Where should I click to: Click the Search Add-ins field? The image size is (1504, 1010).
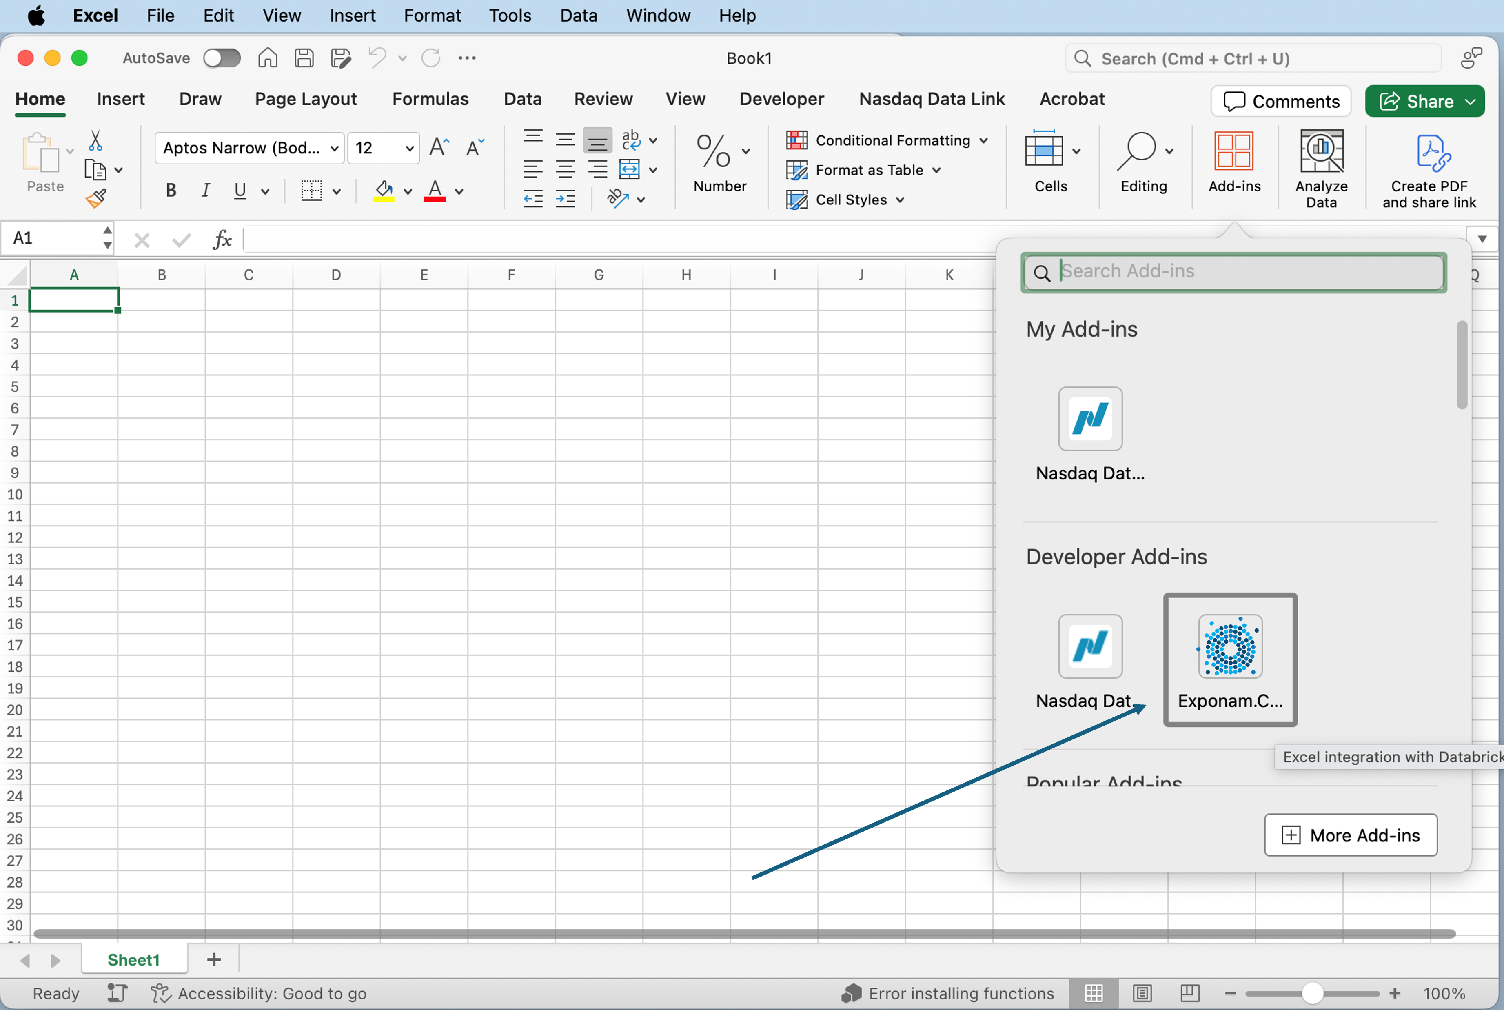point(1233,272)
